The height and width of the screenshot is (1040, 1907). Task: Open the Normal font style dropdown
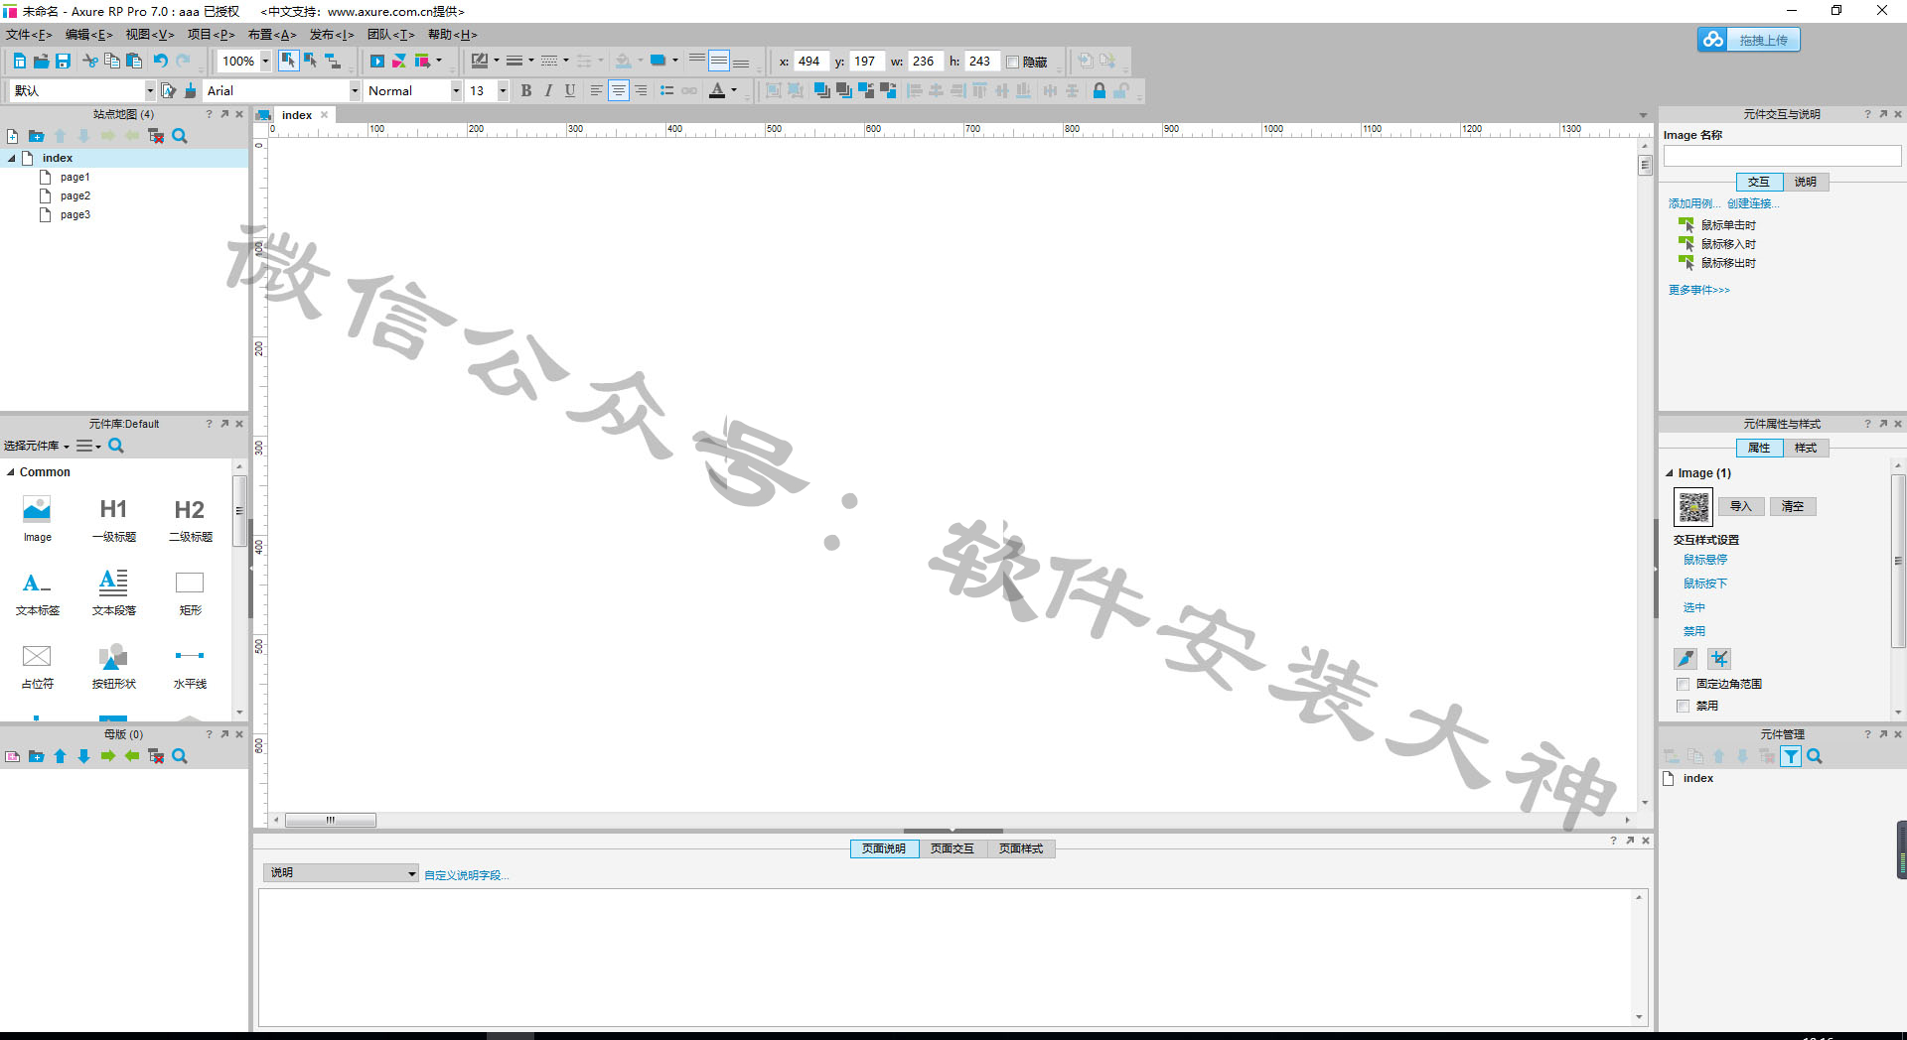456,90
